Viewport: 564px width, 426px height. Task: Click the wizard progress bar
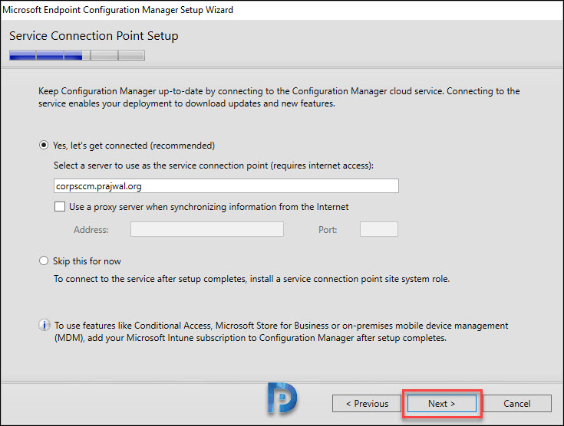tap(77, 55)
